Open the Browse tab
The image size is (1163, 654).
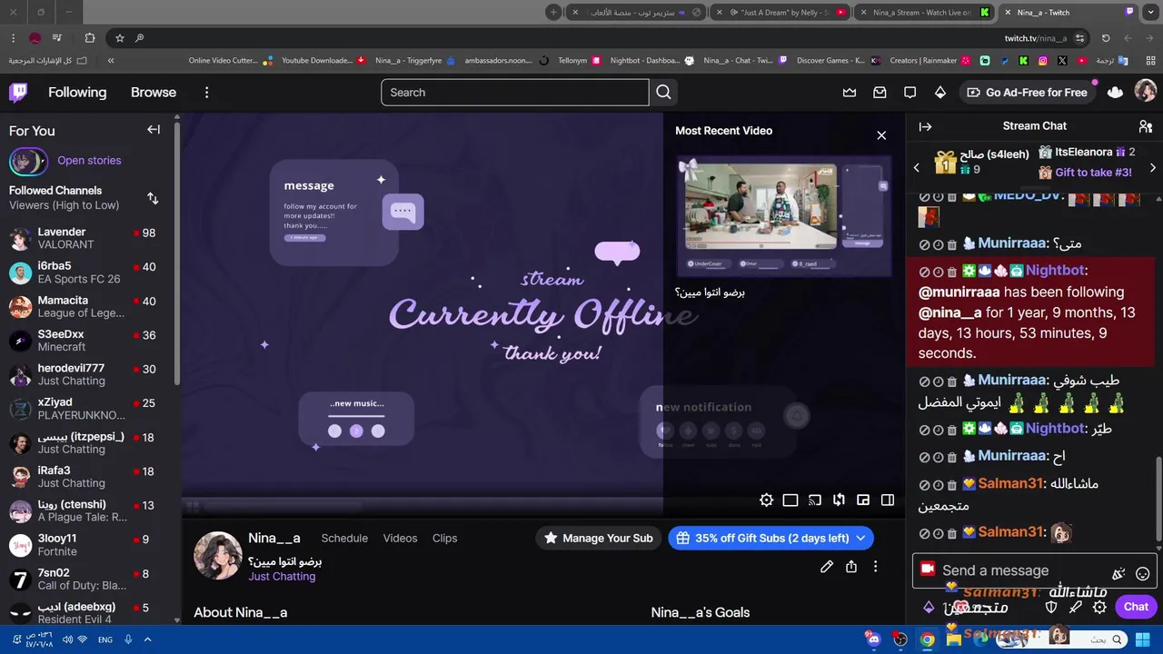(154, 93)
